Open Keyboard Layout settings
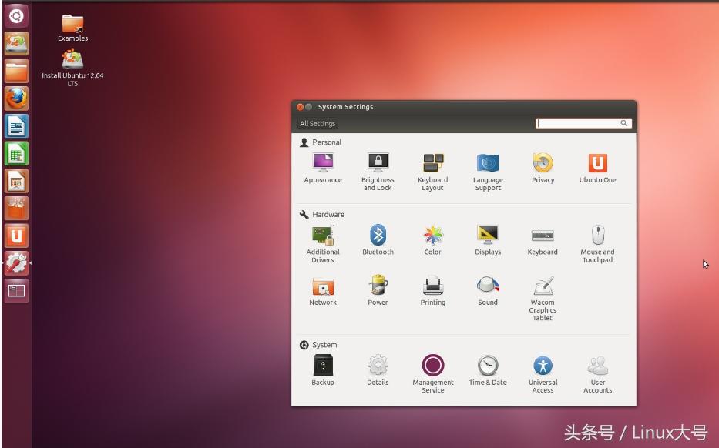 [433, 172]
